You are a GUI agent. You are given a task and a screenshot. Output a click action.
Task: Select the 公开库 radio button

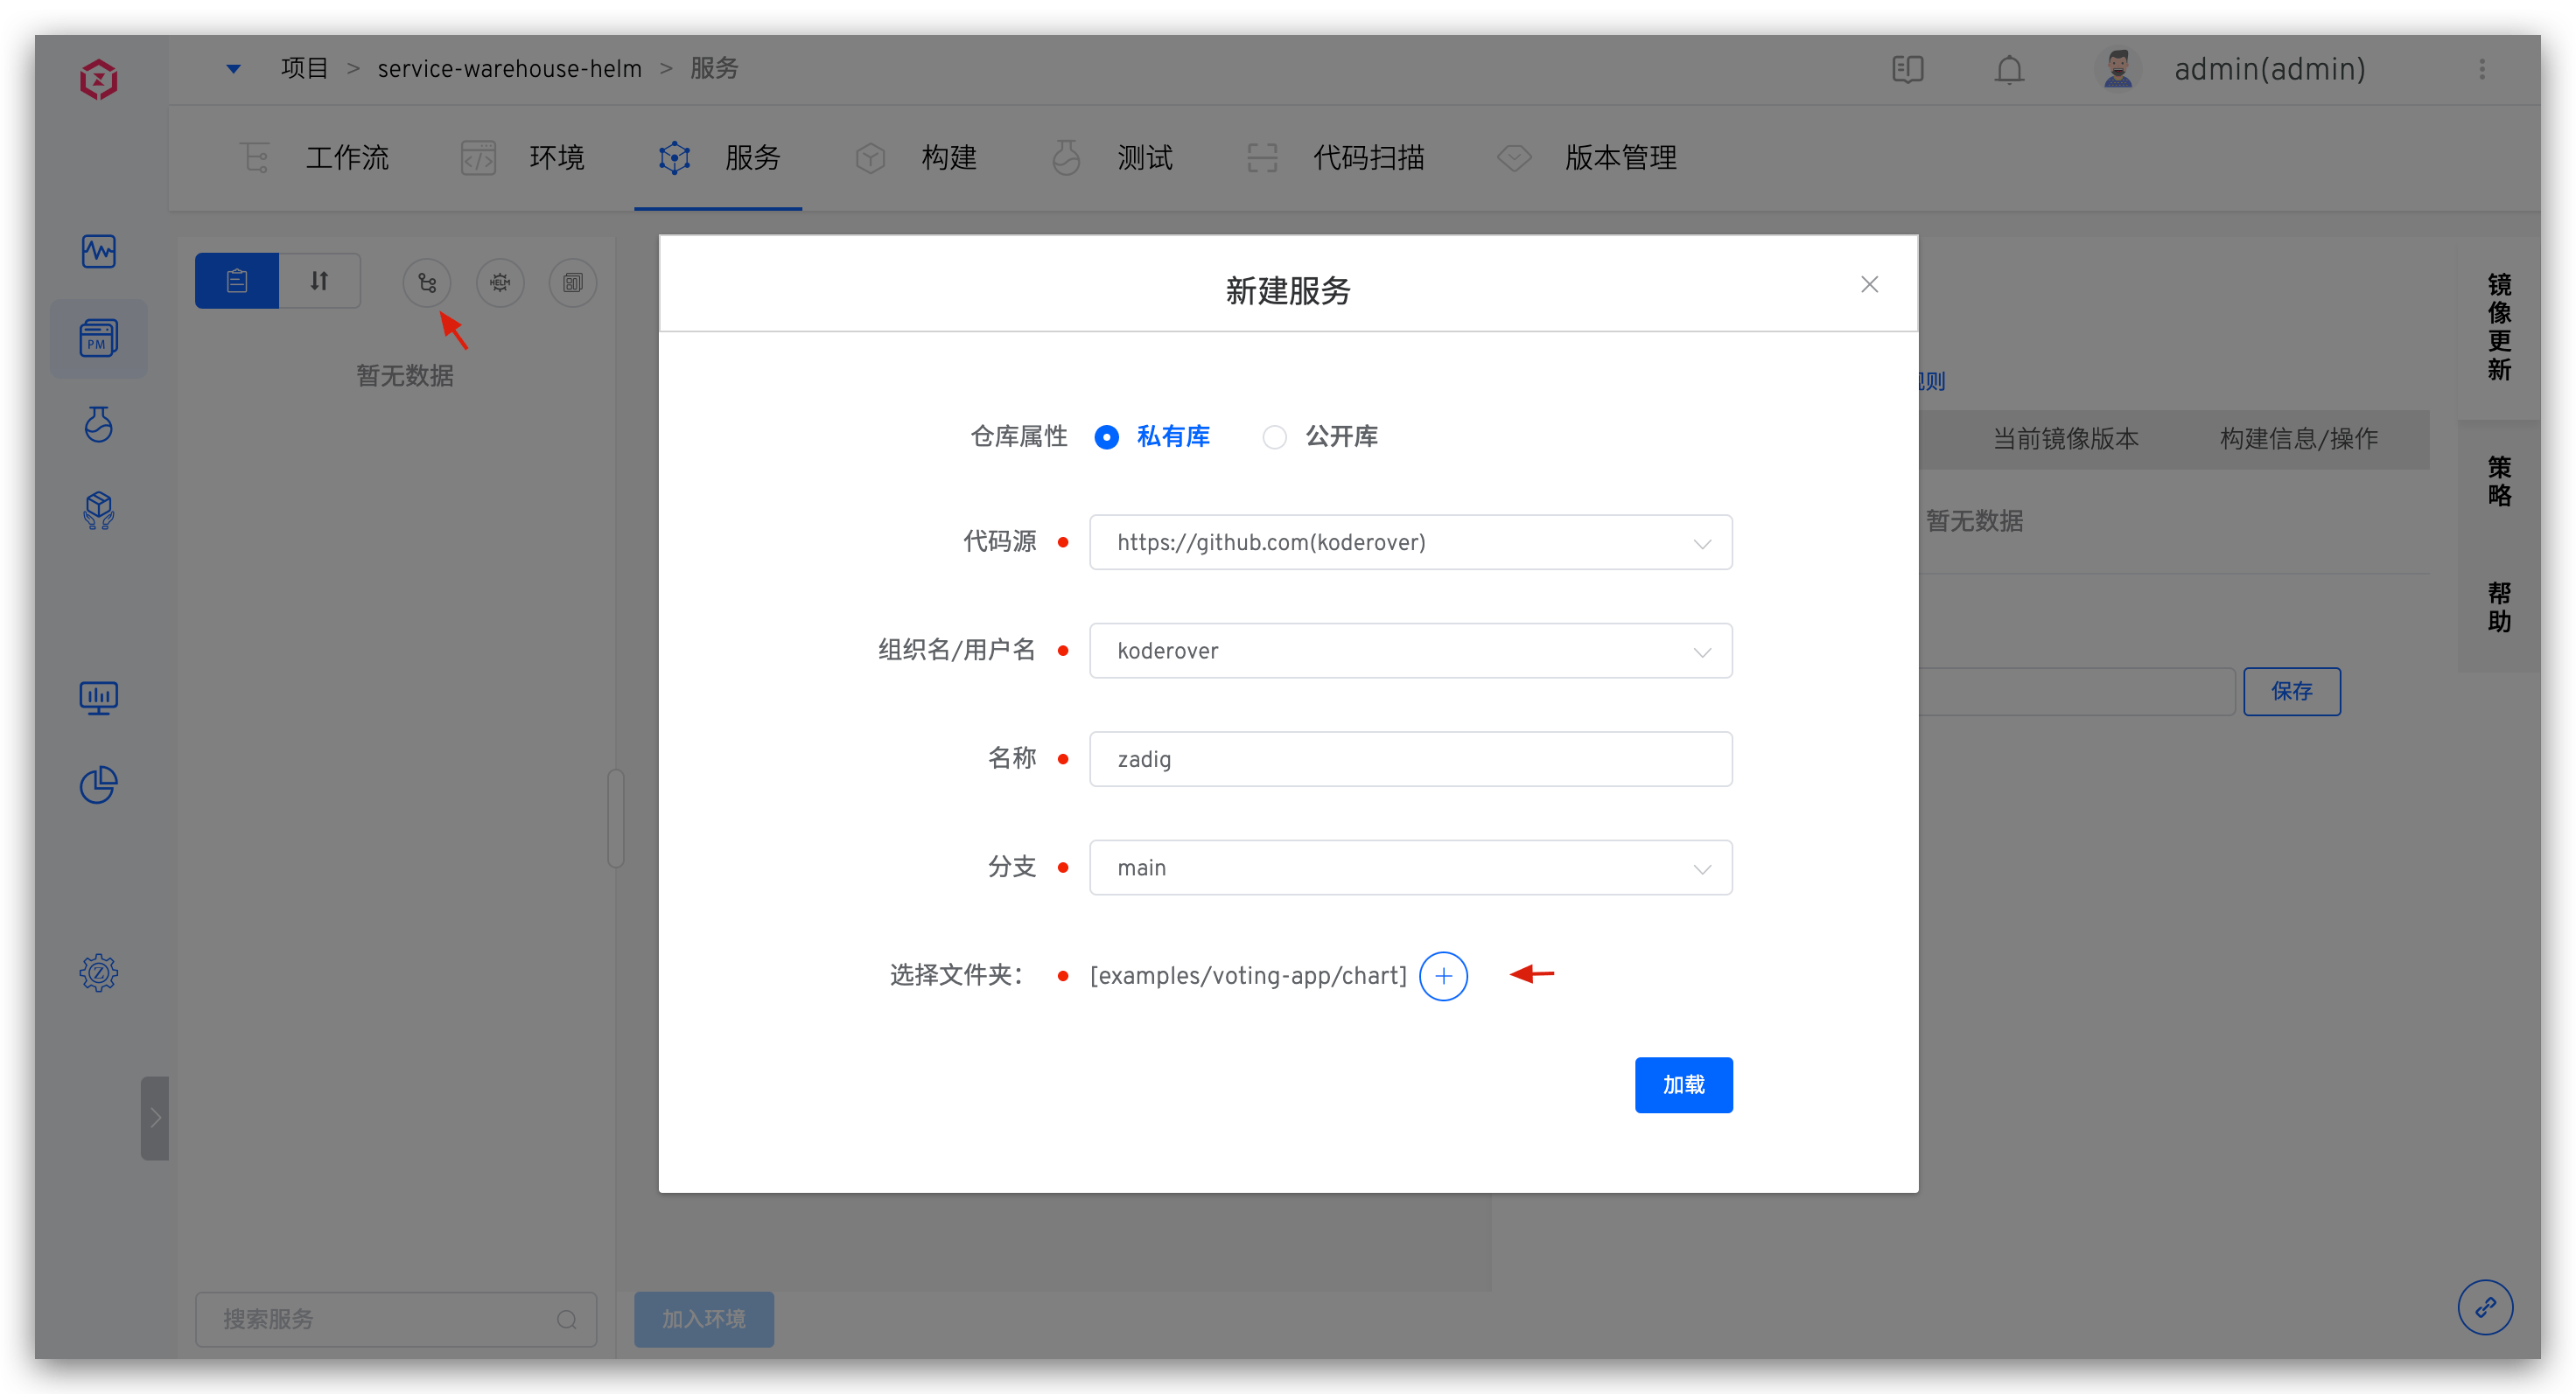[1274, 437]
